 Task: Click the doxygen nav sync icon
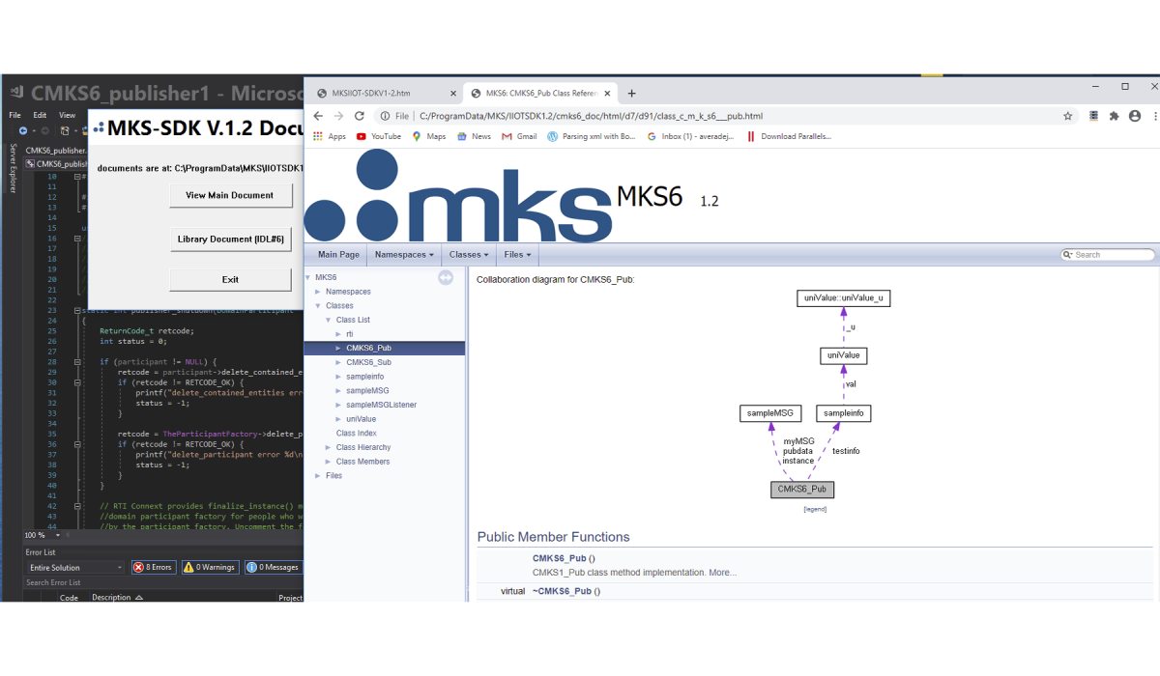[446, 278]
